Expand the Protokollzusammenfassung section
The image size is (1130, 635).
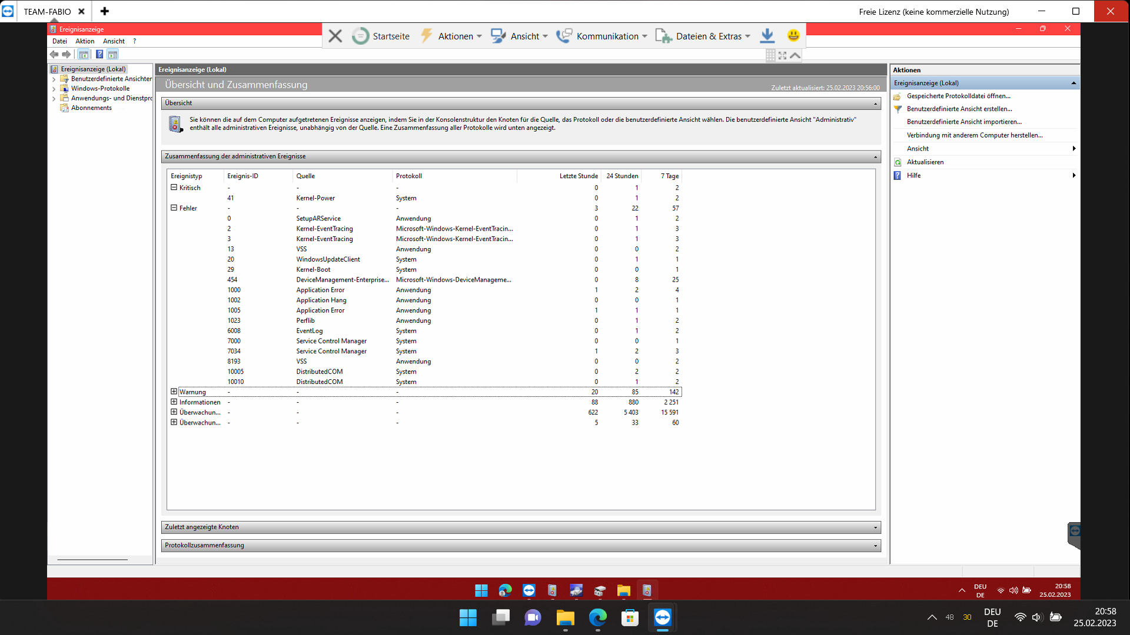875,546
